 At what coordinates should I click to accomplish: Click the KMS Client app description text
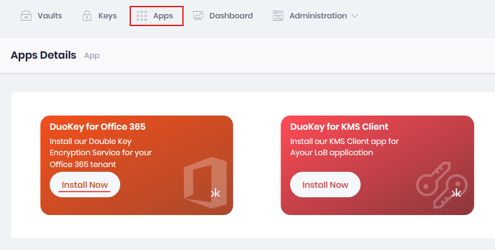tap(345, 147)
